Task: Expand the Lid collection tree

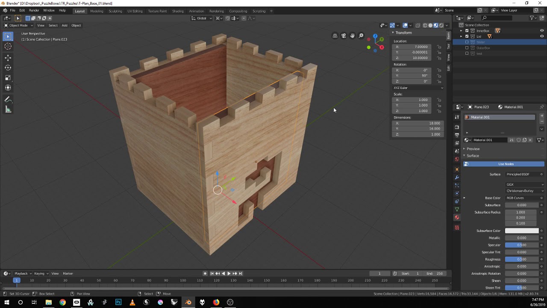Action: pyautogui.click(x=461, y=36)
